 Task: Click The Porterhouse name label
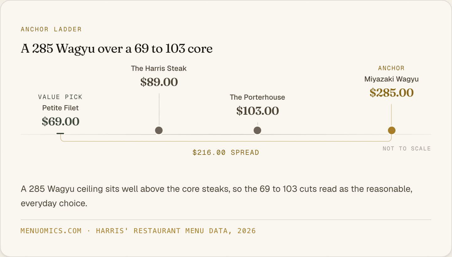tap(257, 97)
